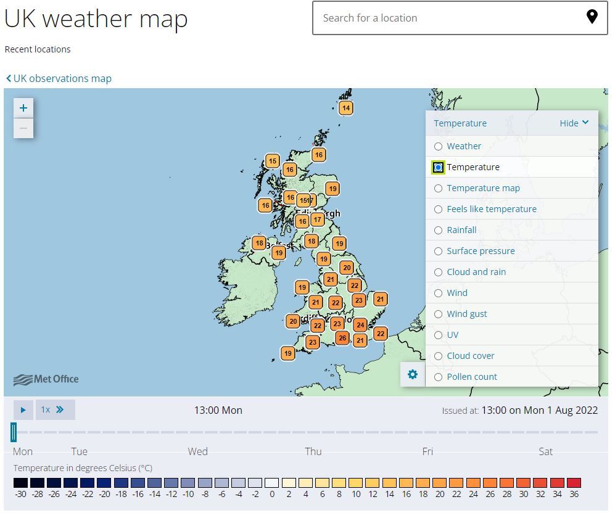Screen dimensions: 615x518
Task: Choose the Pollen count radio option
Action: tap(439, 377)
